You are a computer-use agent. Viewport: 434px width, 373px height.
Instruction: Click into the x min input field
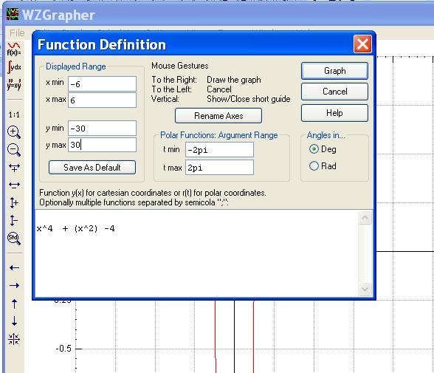(102, 84)
